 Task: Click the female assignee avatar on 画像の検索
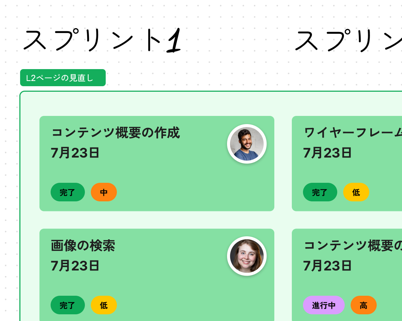(247, 256)
